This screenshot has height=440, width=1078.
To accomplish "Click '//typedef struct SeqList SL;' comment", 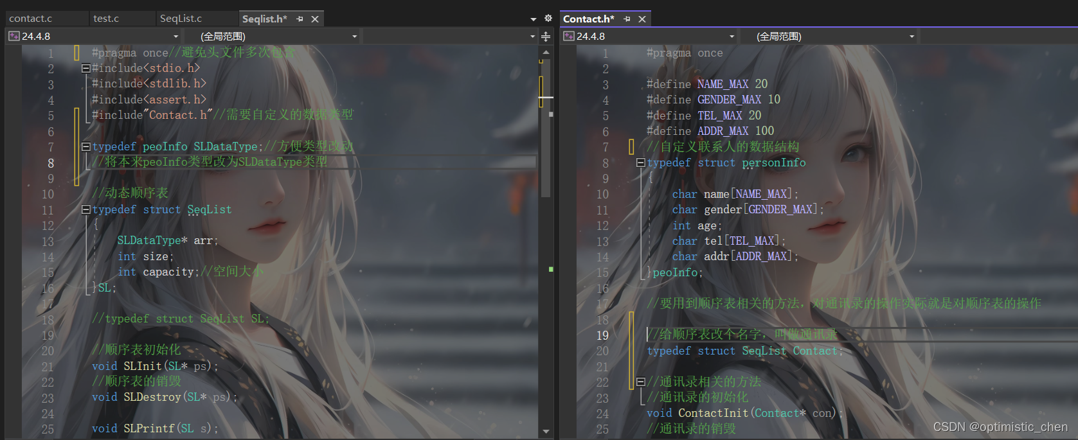I will [181, 319].
